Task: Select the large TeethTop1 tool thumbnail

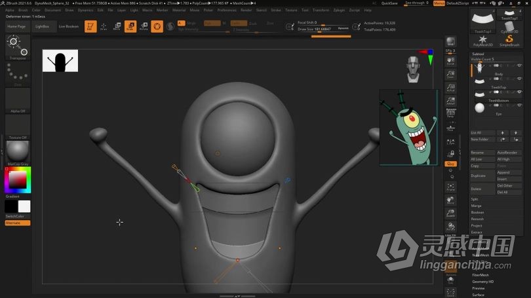Action: [482, 21]
